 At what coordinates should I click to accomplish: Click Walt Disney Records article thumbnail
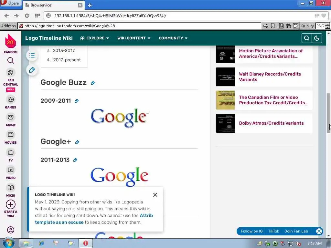pos(225,77)
